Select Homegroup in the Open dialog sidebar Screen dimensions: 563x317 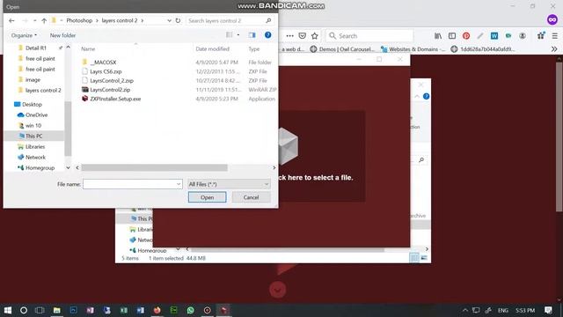(40, 168)
